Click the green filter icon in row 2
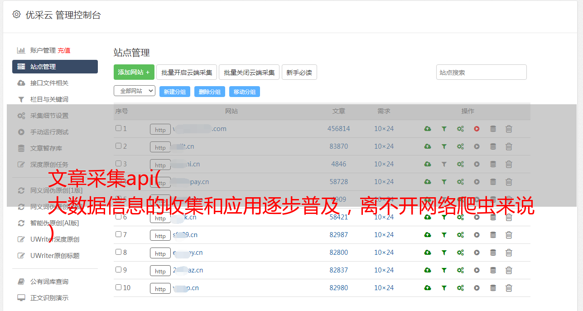Viewport: 583px width, 311px height. [x=444, y=146]
